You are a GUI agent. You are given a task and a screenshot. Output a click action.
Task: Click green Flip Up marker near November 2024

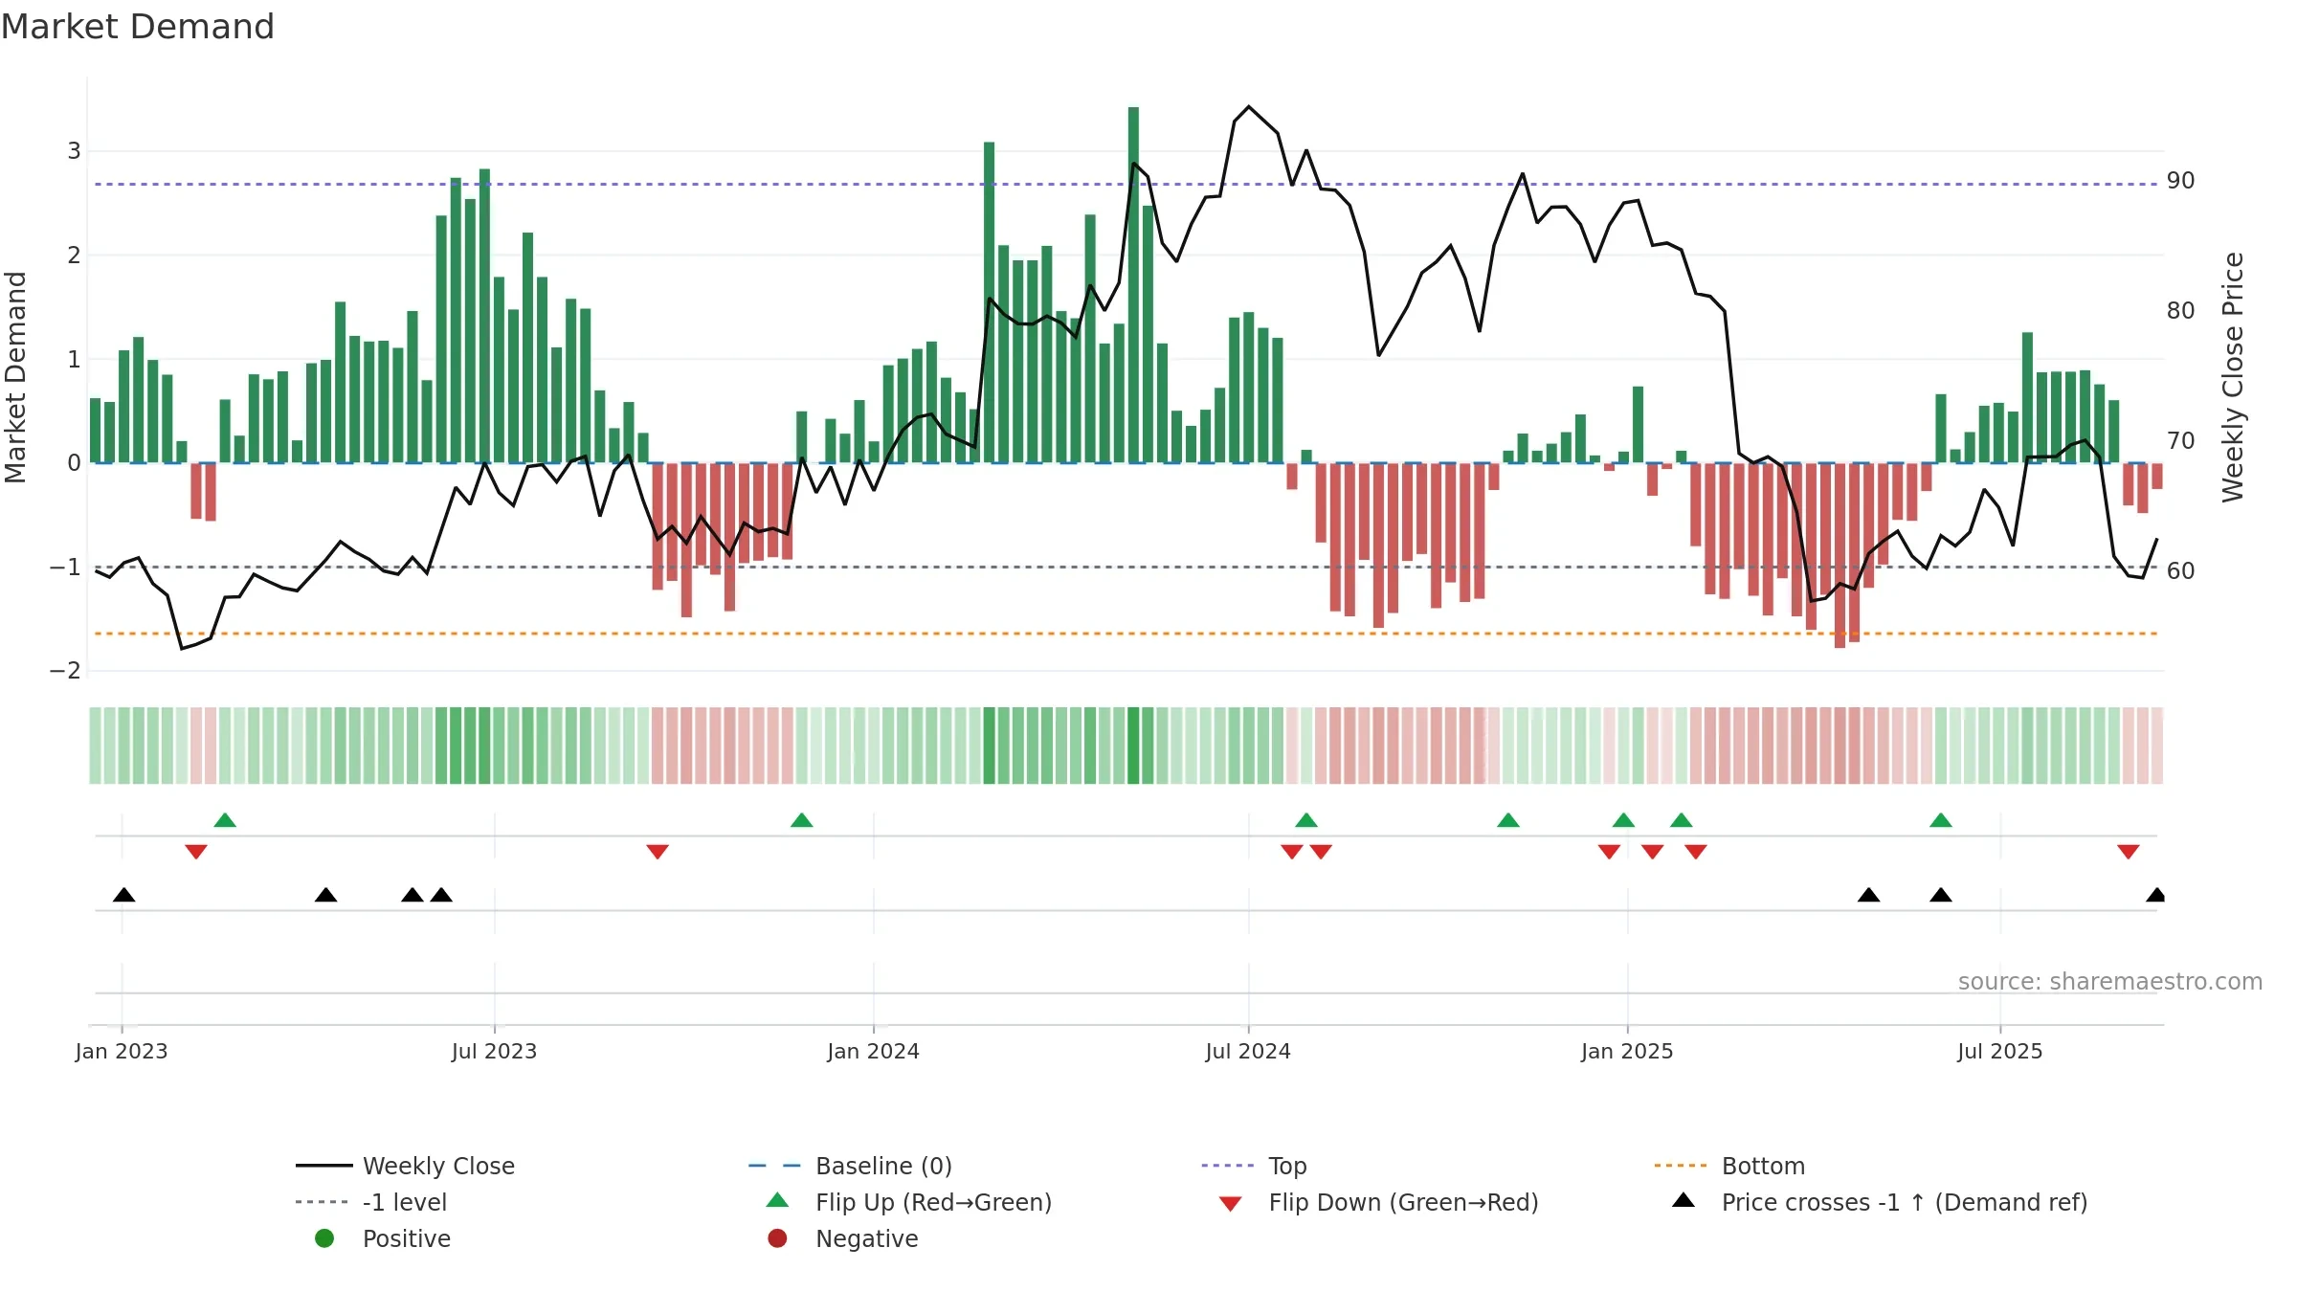pos(1508,820)
